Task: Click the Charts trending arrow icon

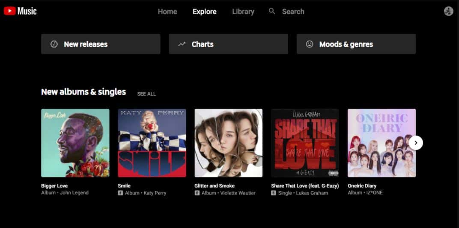Action: point(182,44)
